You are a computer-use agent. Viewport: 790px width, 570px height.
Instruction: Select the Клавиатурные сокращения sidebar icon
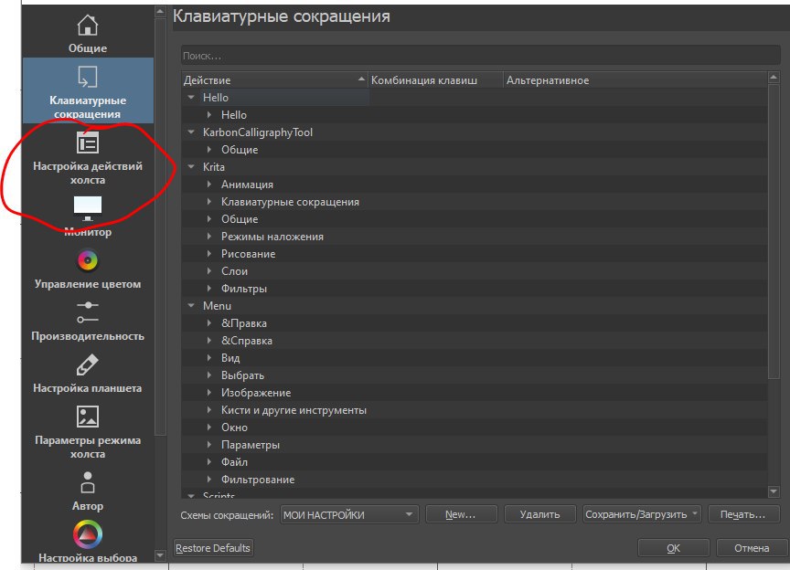88,77
